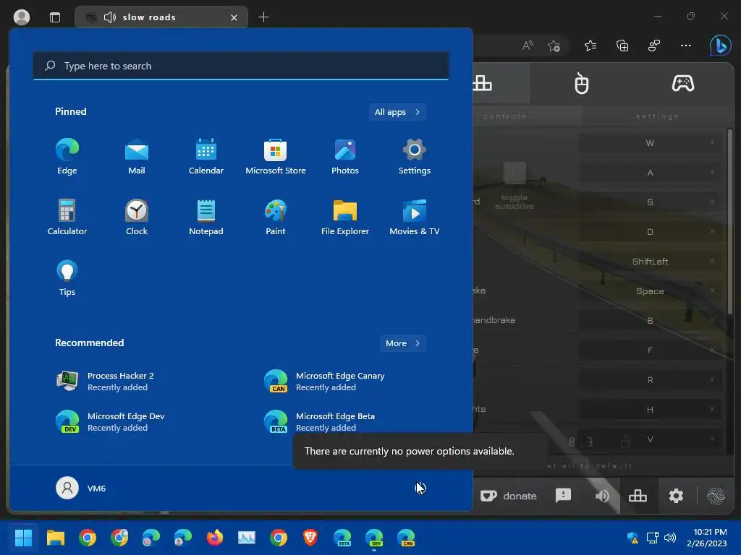Open the Paint app

[x=276, y=217]
